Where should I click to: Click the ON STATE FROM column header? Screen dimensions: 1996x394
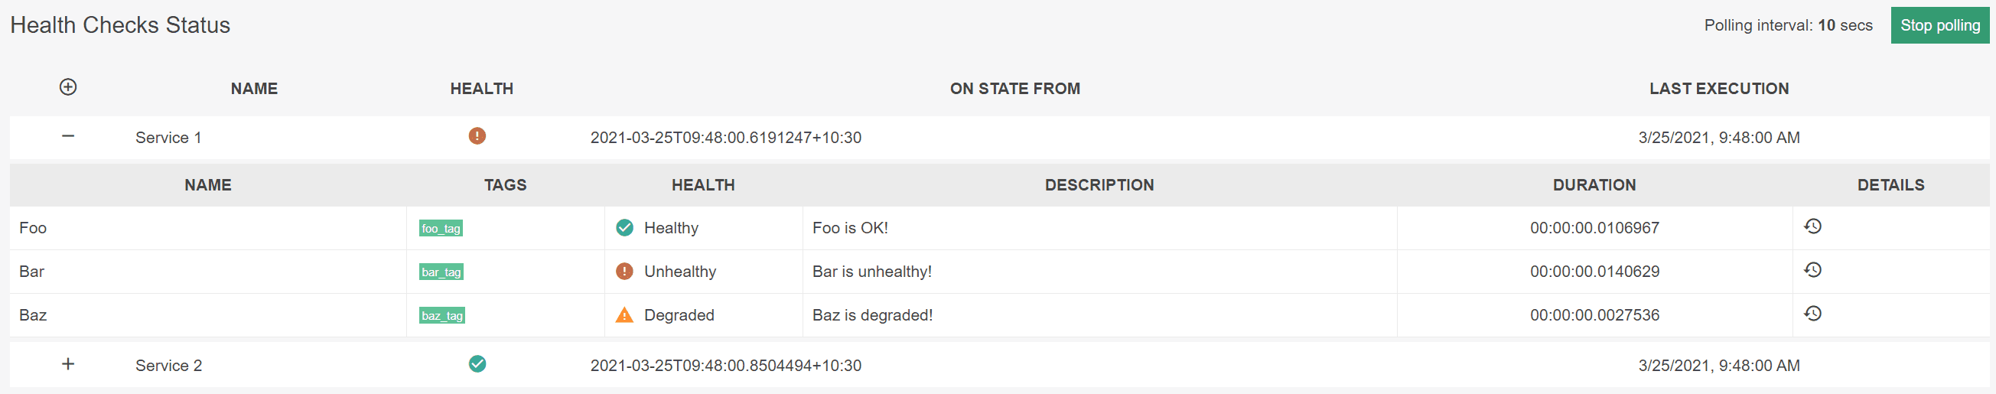pos(1015,89)
